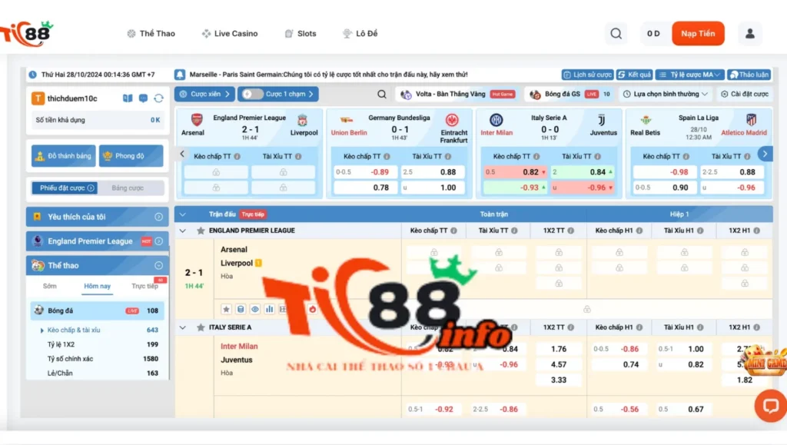Select the Hôm nay tab
The height and width of the screenshot is (445, 787).
point(98,286)
